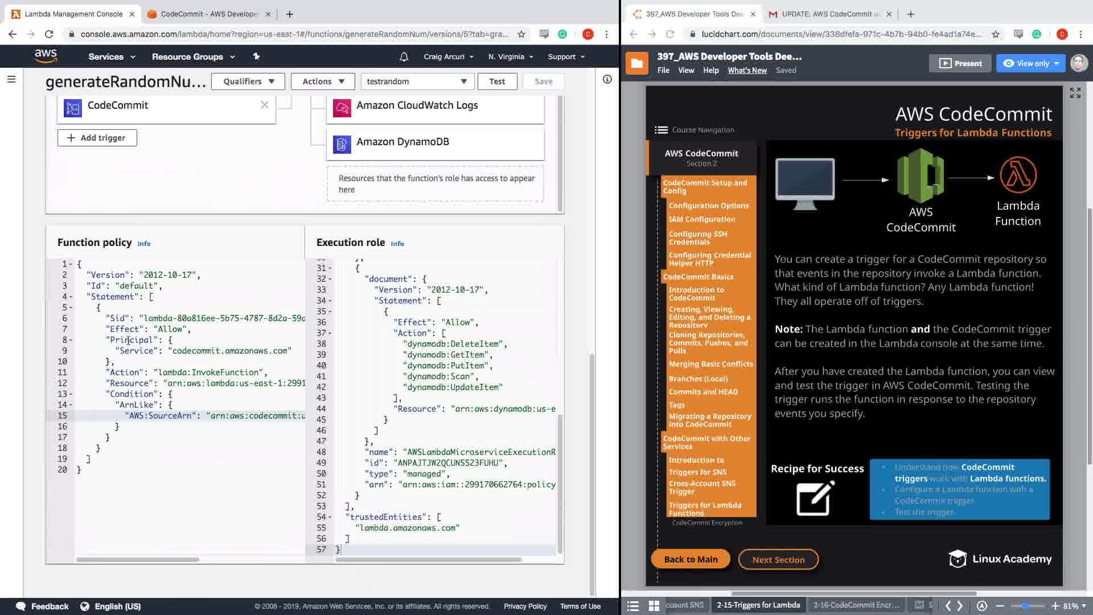The height and width of the screenshot is (615, 1093).
Task: Collapse line 4 Statement fold arrow
Action: [71, 297]
